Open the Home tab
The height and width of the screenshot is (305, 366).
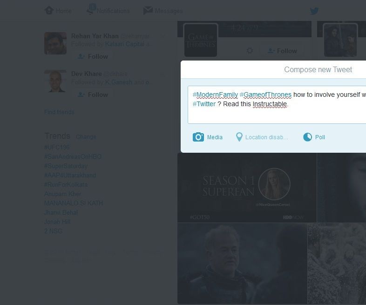pos(58,11)
